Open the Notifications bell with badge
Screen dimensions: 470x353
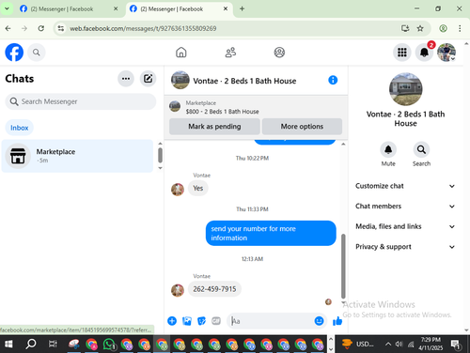424,53
